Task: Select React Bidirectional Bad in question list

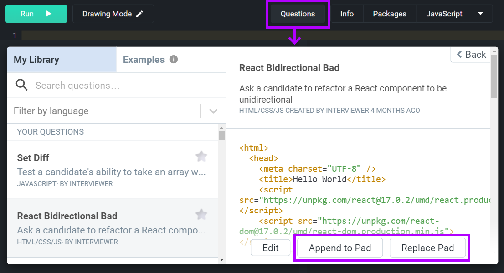Action: coord(113,228)
